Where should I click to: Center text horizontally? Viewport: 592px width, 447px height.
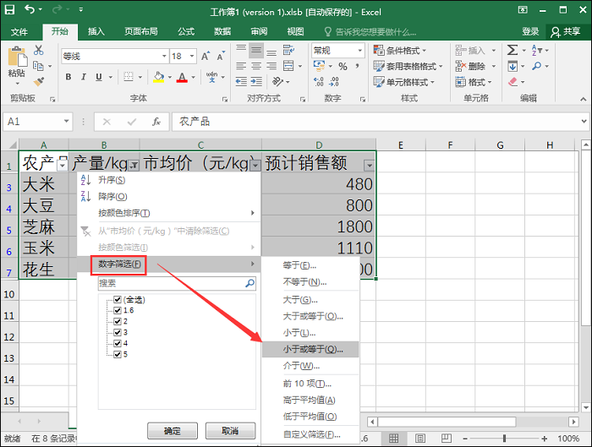coord(256,67)
